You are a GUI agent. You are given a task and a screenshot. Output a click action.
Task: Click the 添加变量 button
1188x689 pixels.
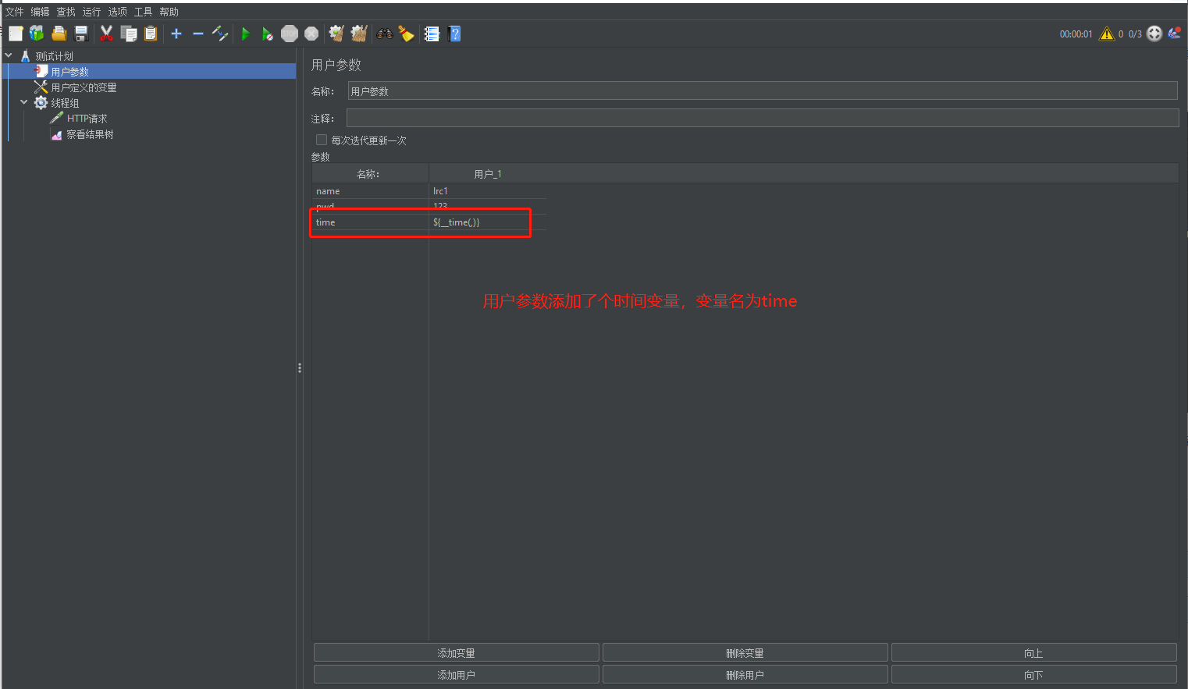(457, 653)
